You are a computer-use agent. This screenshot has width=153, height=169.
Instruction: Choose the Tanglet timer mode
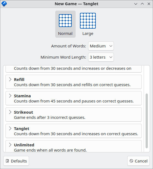coord(74,131)
